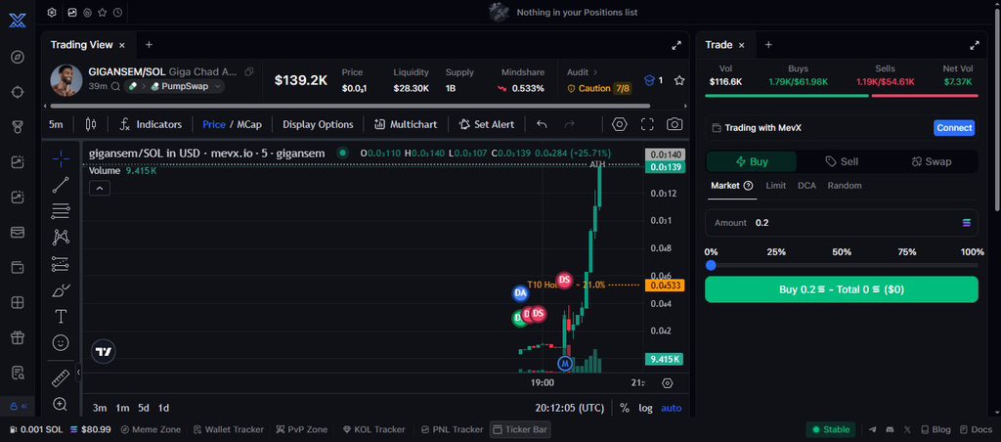Viewport: 1001px width, 442px height.
Task: Open the crosshair Sniper icon in sidebar
Action: (18, 92)
